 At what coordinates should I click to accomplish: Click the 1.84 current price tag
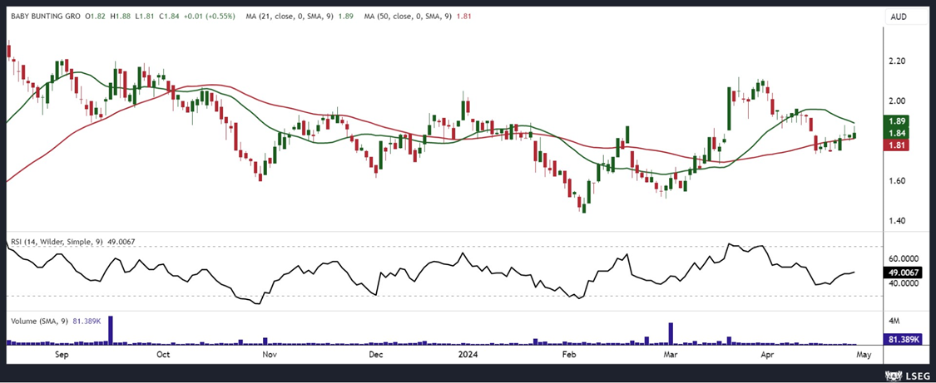point(897,133)
